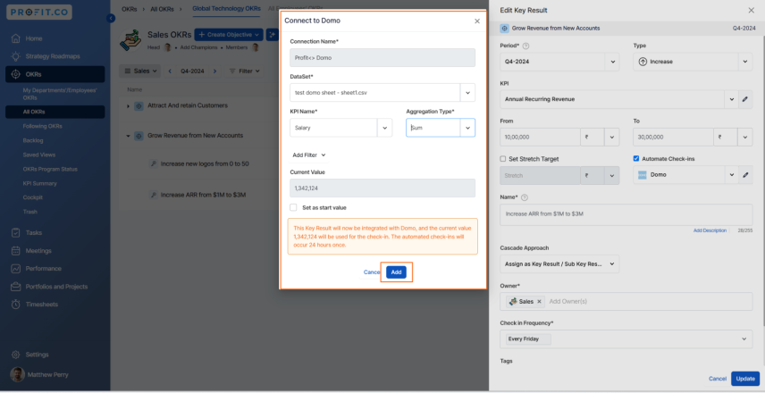Click Connection Name input field
Viewport: 765px width, 393px height.
(382, 57)
